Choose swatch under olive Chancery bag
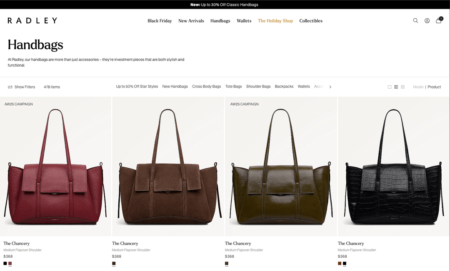 pos(226,264)
